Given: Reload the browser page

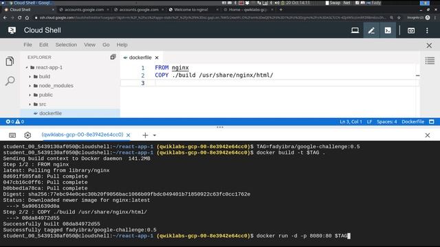Looking at the screenshot, I should (20, 18).
